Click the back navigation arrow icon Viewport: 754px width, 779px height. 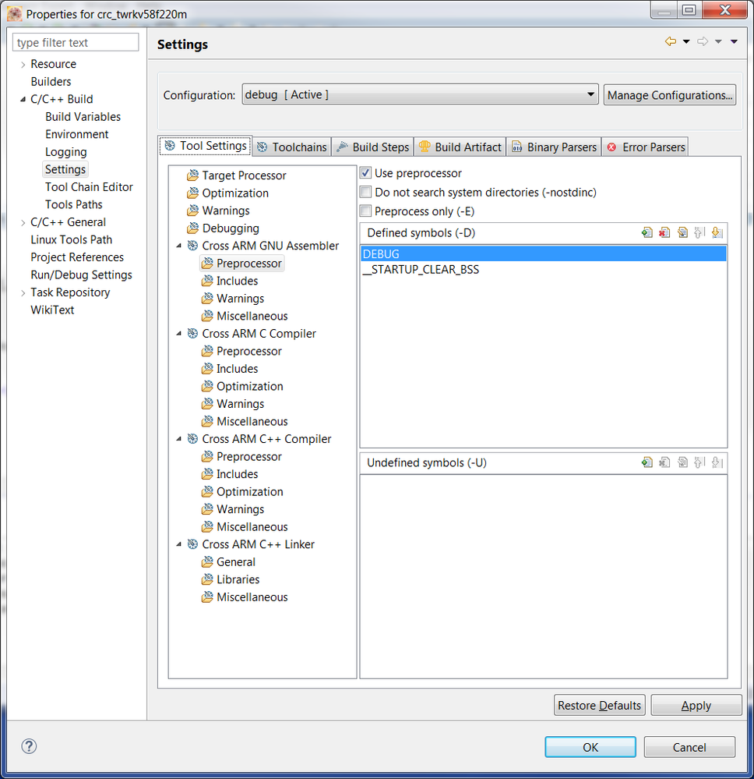pyautogui.click(x=671, y=41)
